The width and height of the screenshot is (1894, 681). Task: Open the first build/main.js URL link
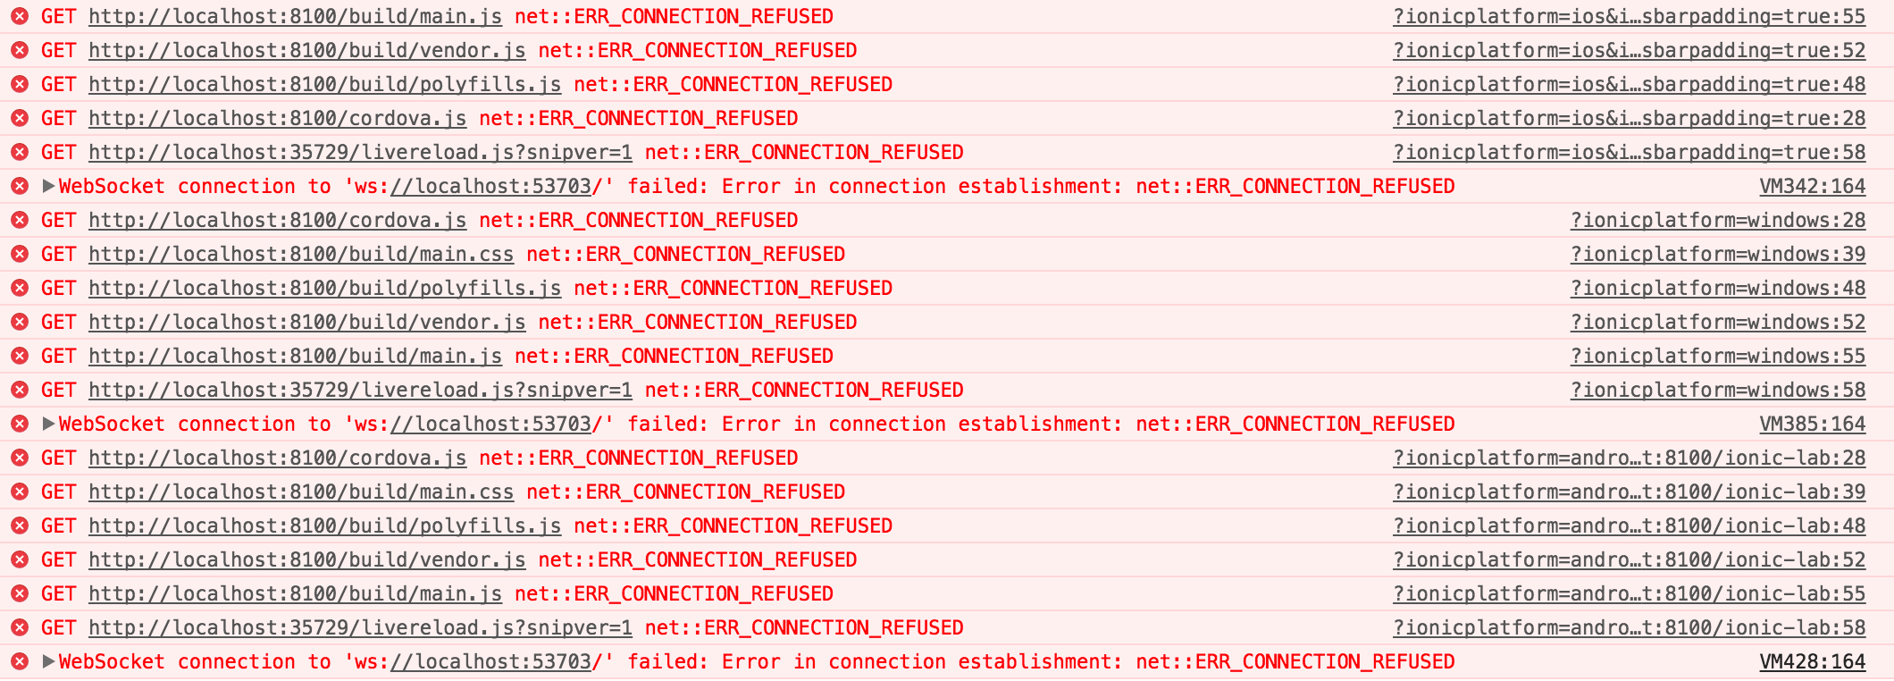(x=295, y=16)
